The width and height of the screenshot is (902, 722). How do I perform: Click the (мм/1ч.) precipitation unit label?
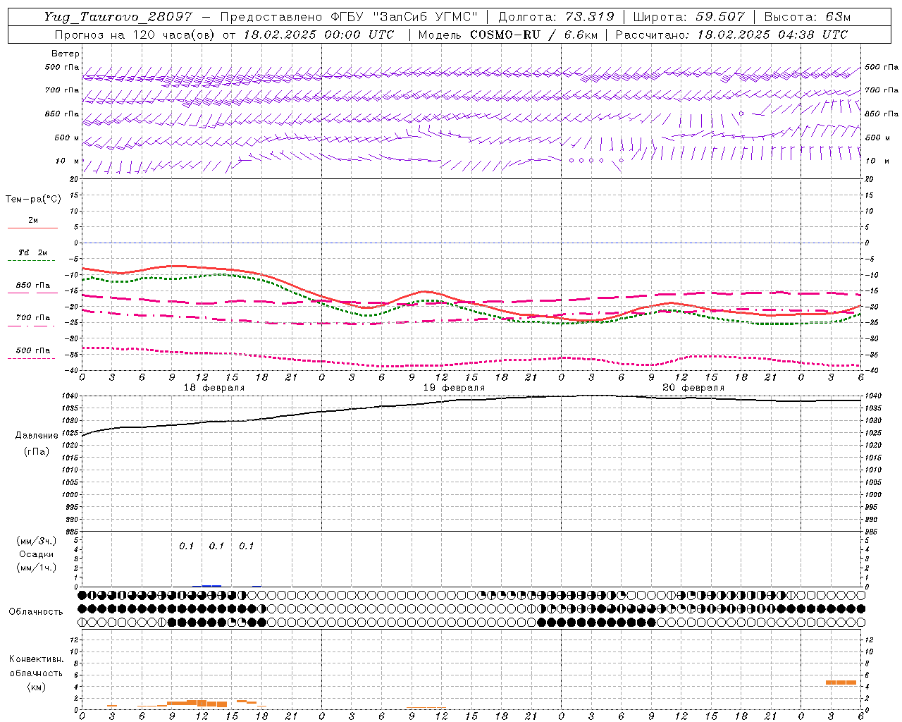pos(37,568)
